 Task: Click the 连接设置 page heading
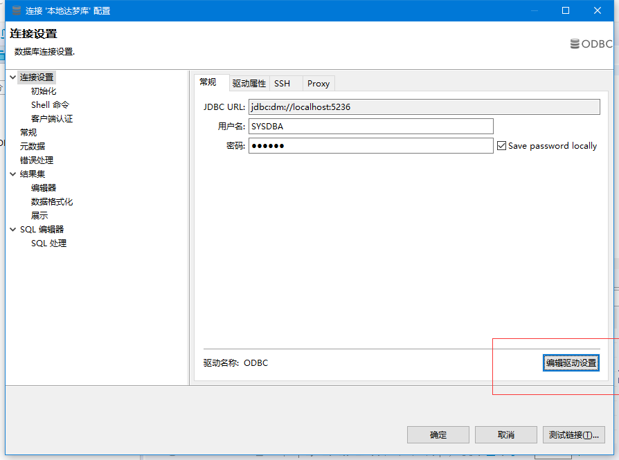point(33,33)
